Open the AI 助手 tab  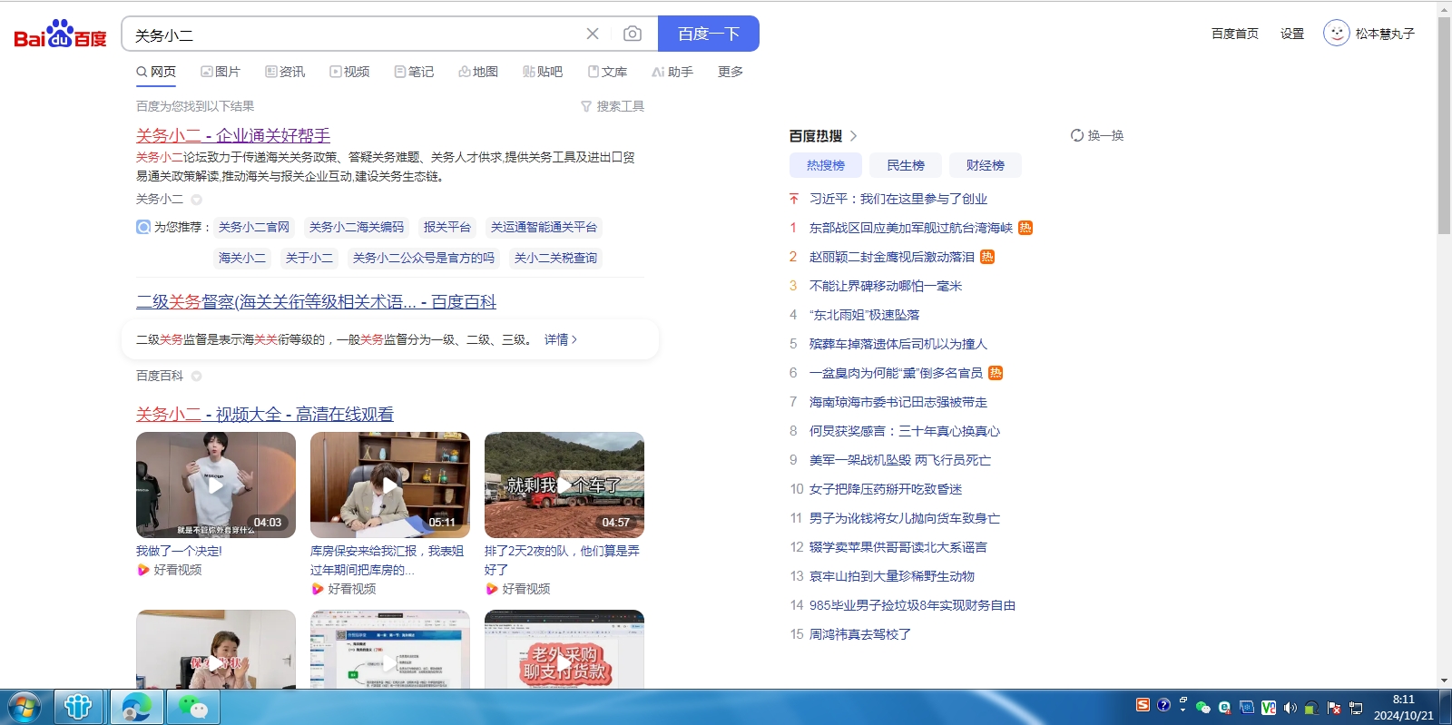click(672, 72)
